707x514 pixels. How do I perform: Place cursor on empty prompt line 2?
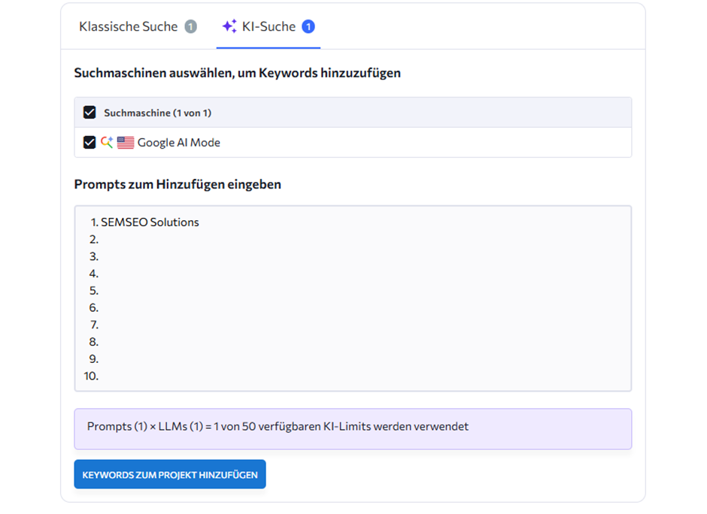(x=226, y=240)
